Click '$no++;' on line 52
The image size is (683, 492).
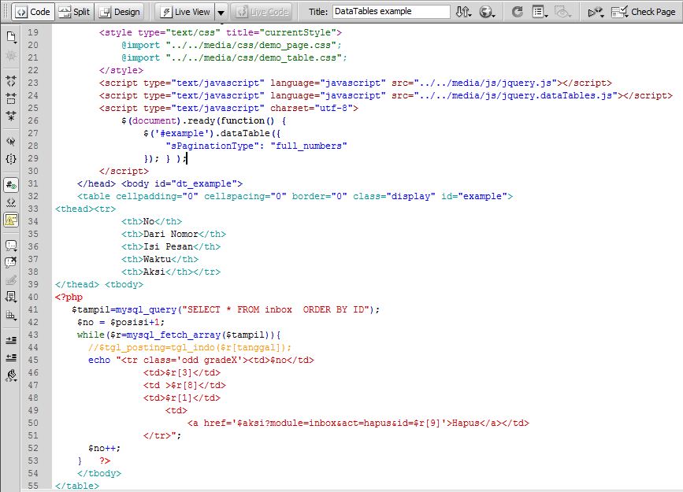[105, 448]
